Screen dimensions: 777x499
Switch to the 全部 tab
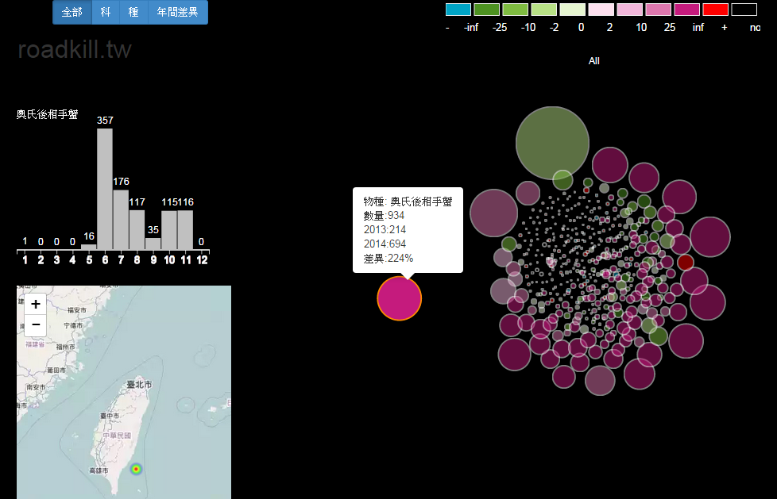[72, 13]
